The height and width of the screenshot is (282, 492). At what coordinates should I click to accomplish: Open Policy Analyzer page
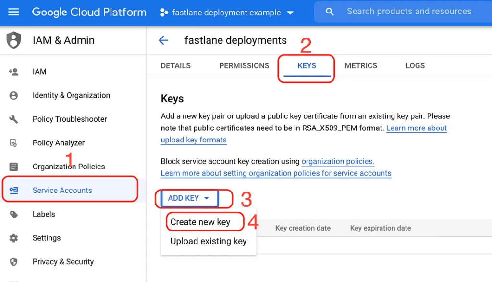pyautogui.click(x=59, y=143)
